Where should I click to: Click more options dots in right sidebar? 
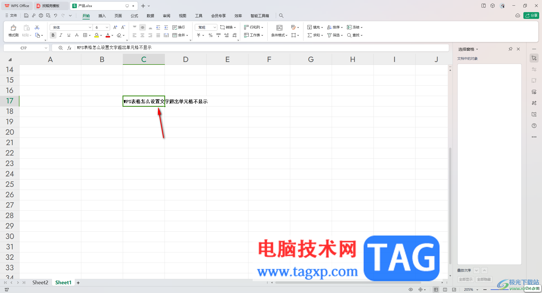tap(534, 137)
